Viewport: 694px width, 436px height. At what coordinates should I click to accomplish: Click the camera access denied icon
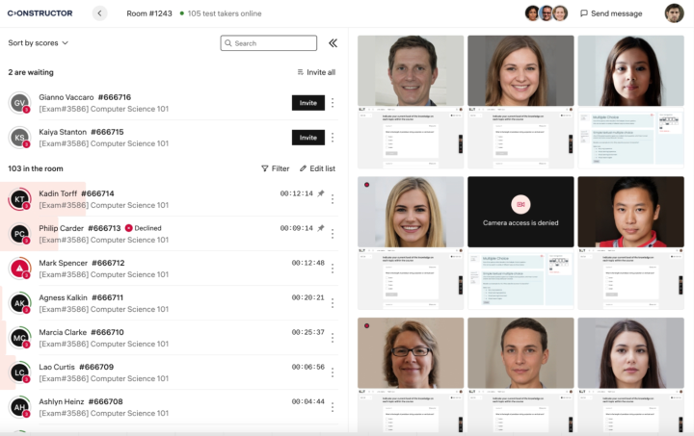[x=520, y=204]
